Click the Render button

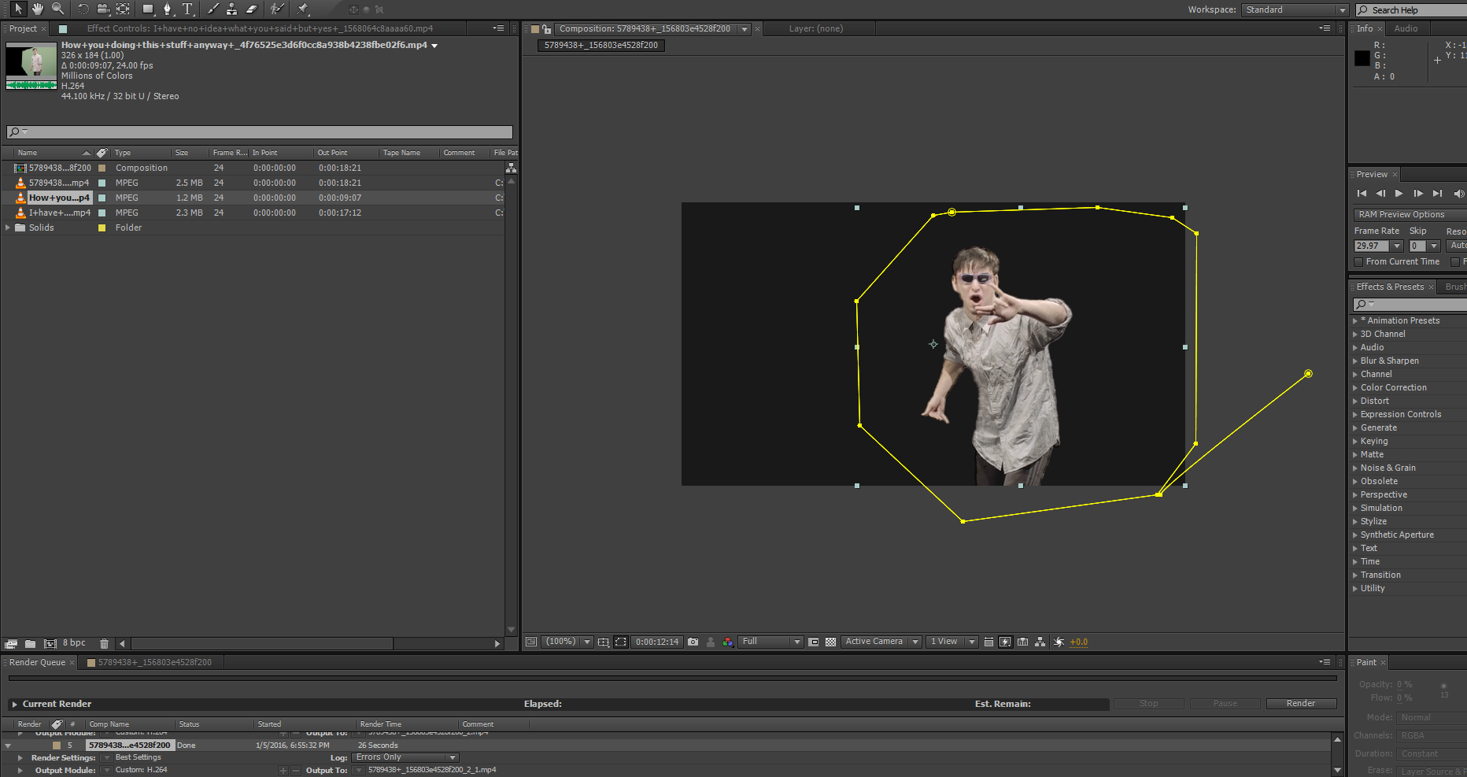[1300, 703]
